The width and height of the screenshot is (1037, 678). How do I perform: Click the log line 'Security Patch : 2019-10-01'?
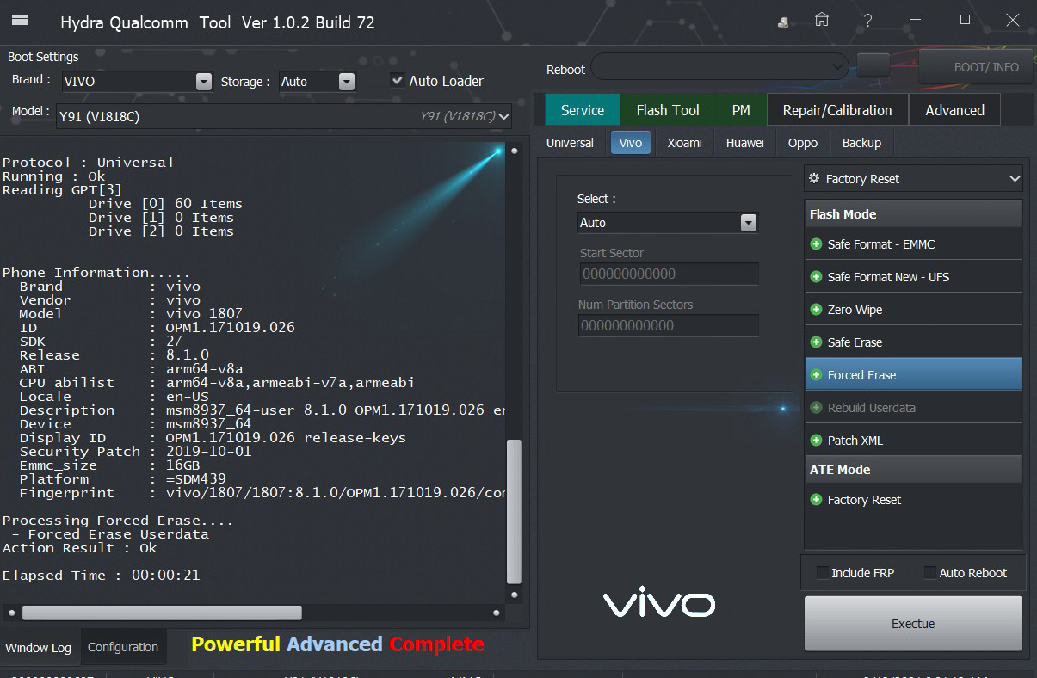coord(135,452)
